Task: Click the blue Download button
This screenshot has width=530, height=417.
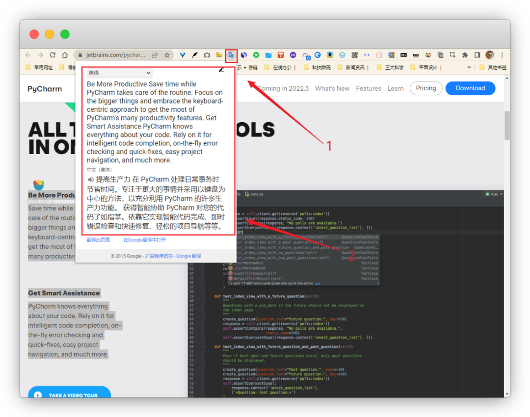Action: [470, 88]
